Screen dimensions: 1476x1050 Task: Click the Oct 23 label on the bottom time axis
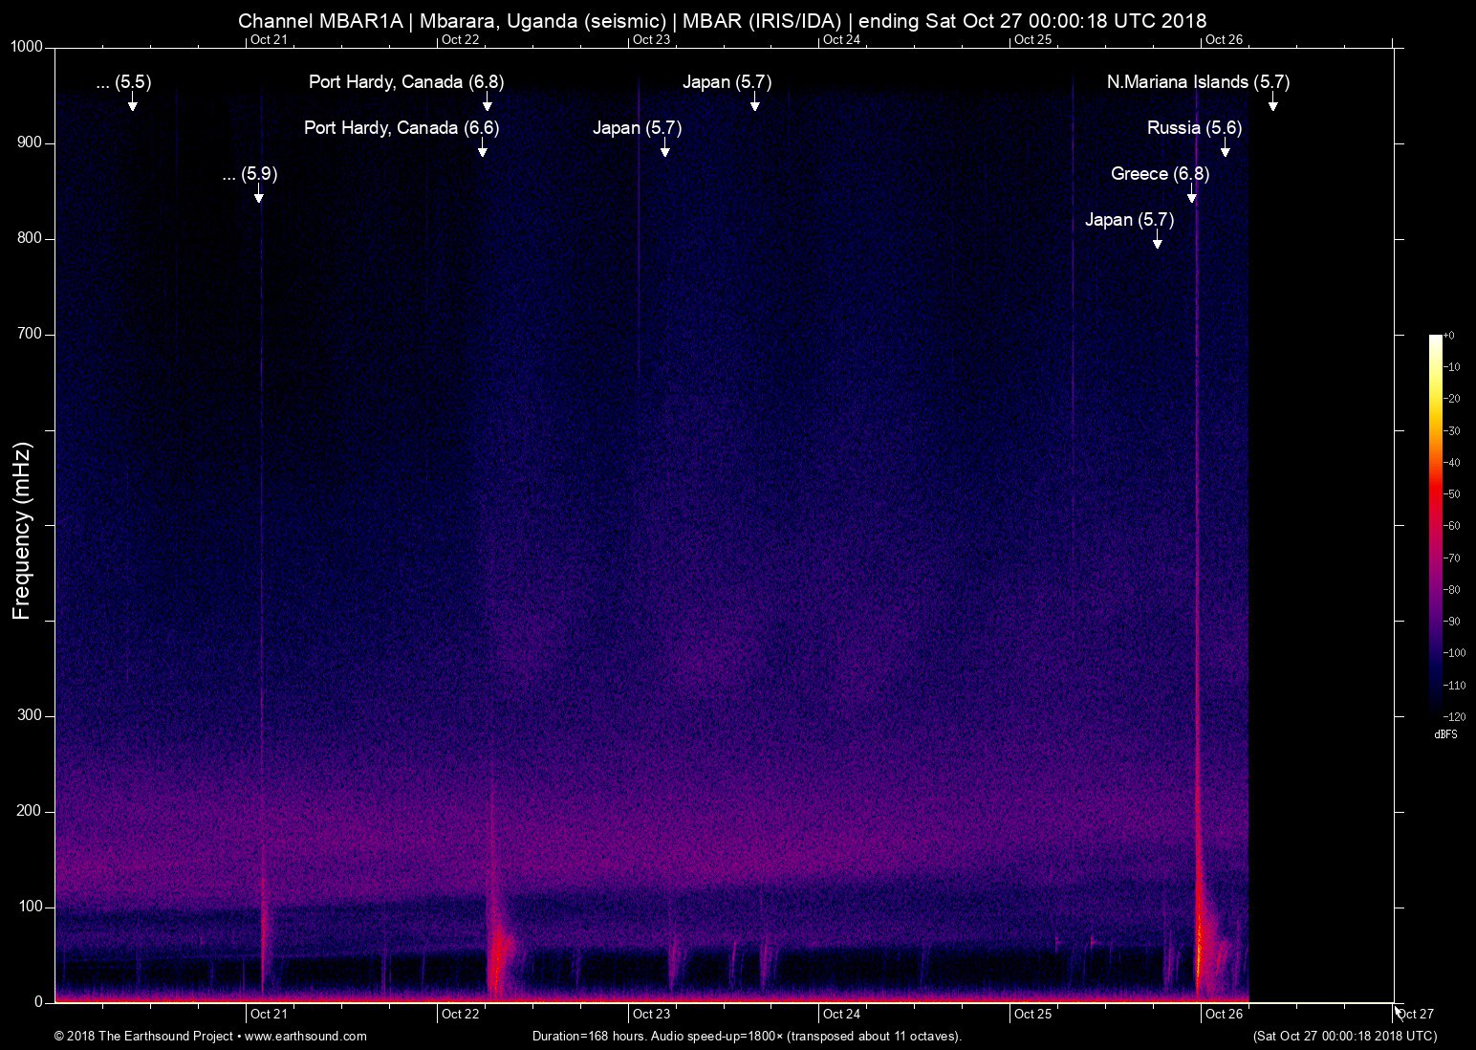[x=651, y=1014]
